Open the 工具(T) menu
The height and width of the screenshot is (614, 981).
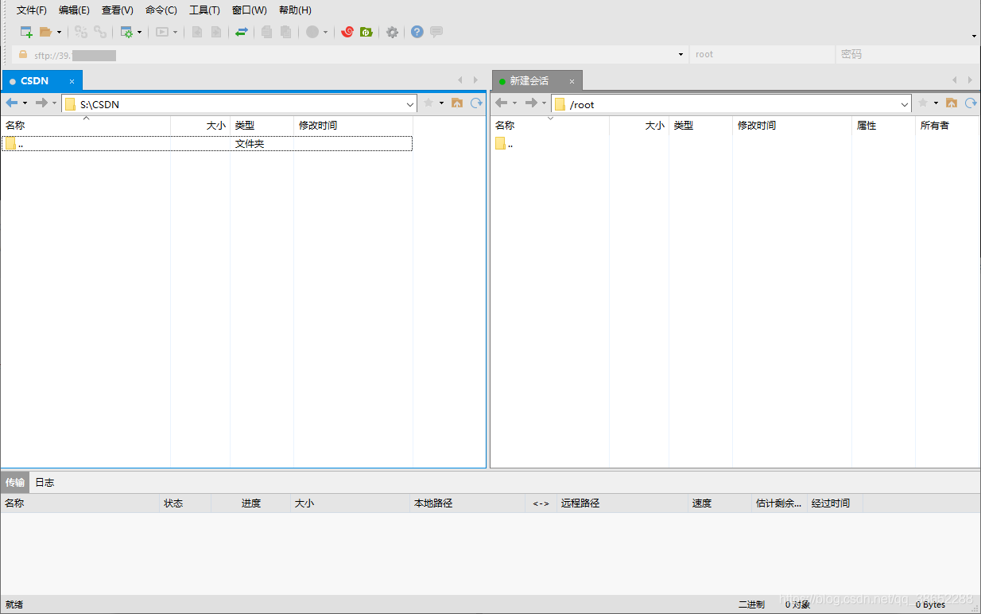coord(204,10)
